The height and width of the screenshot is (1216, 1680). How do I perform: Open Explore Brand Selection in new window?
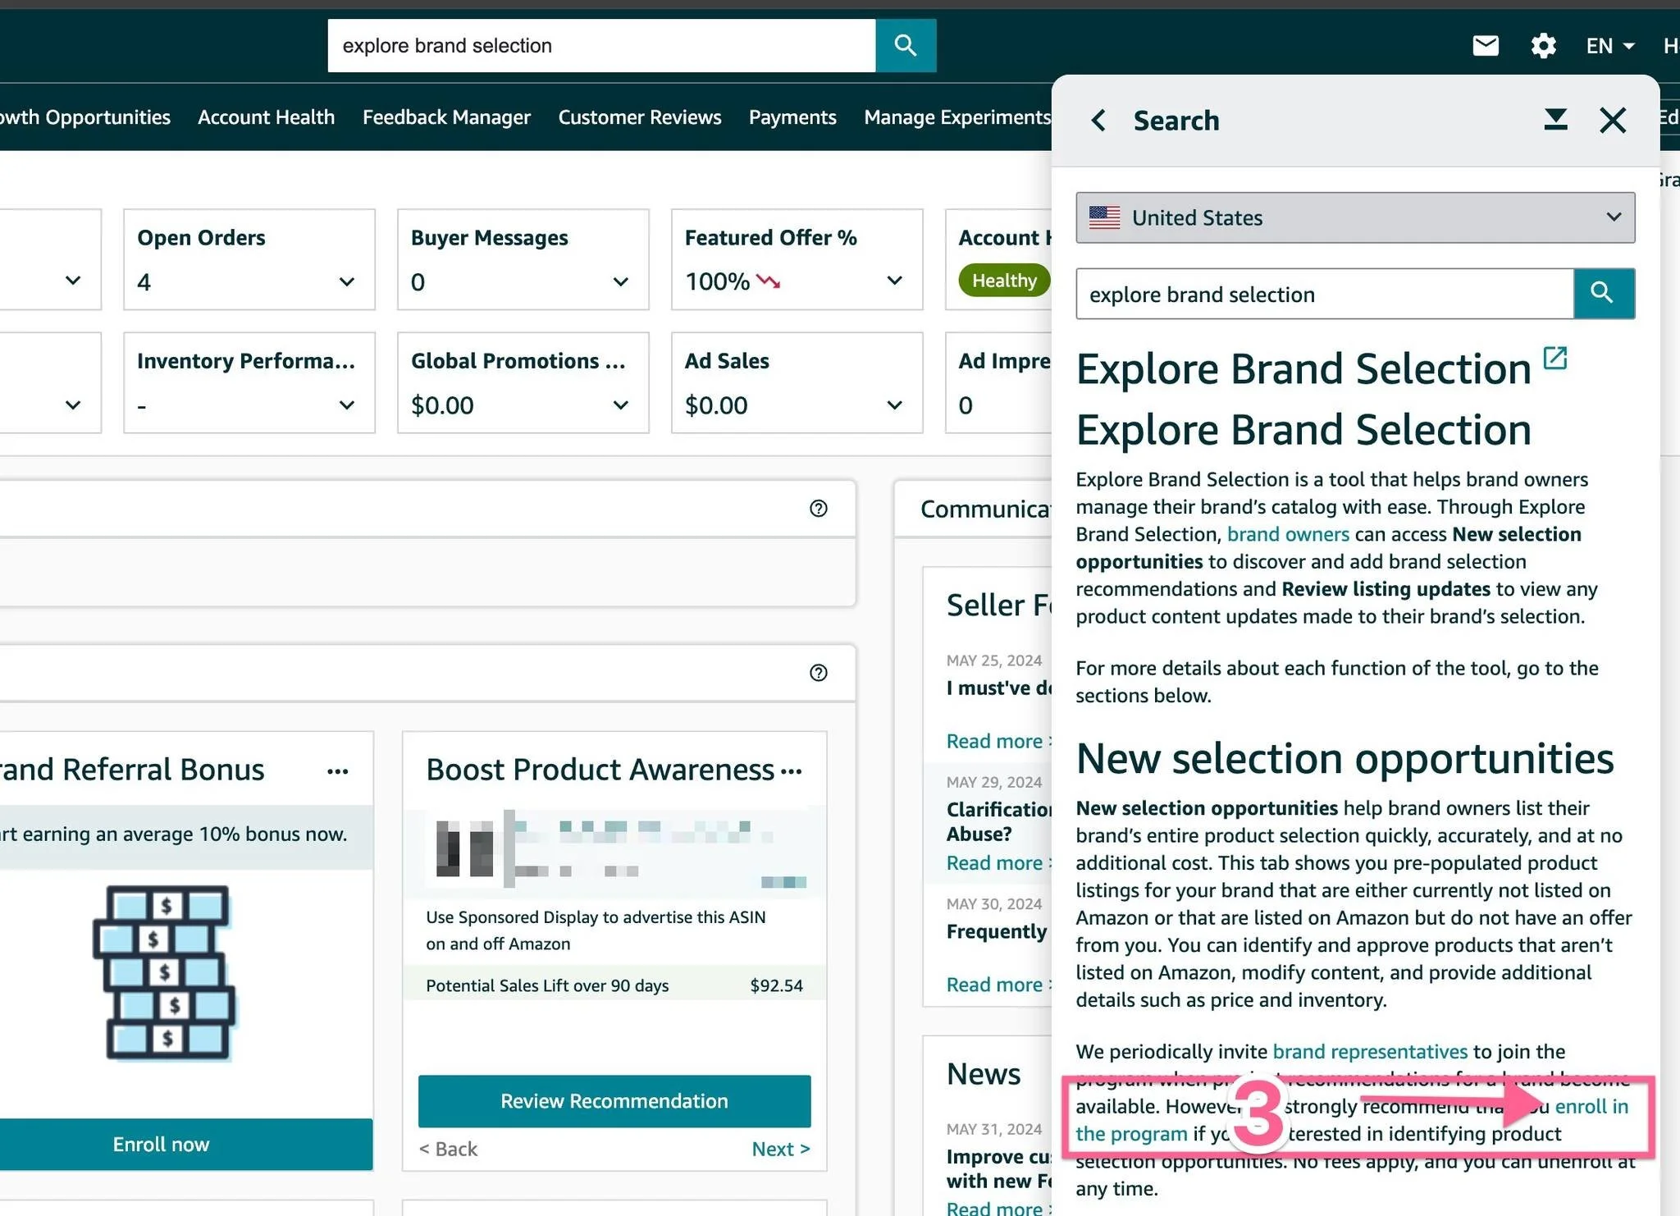tap(1554, 359)
